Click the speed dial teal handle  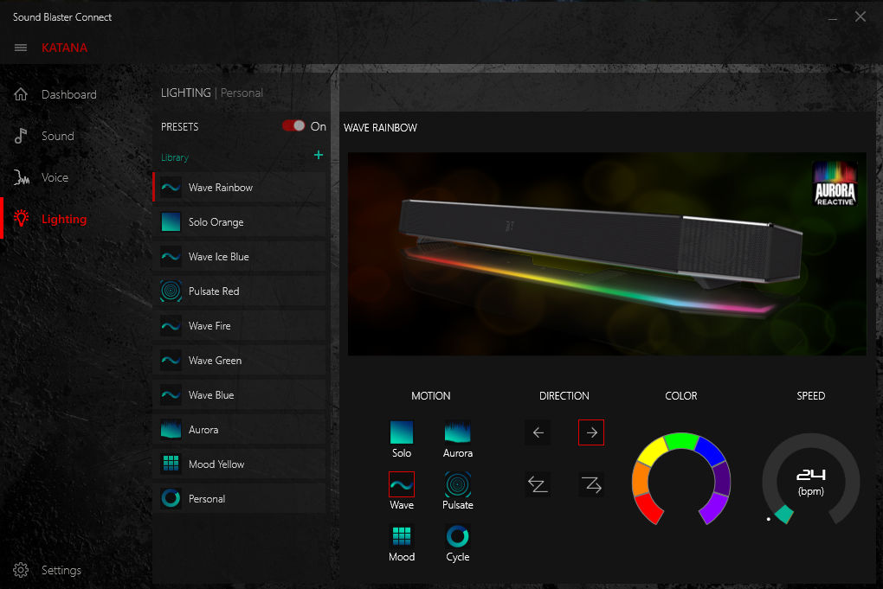(783, 514)
